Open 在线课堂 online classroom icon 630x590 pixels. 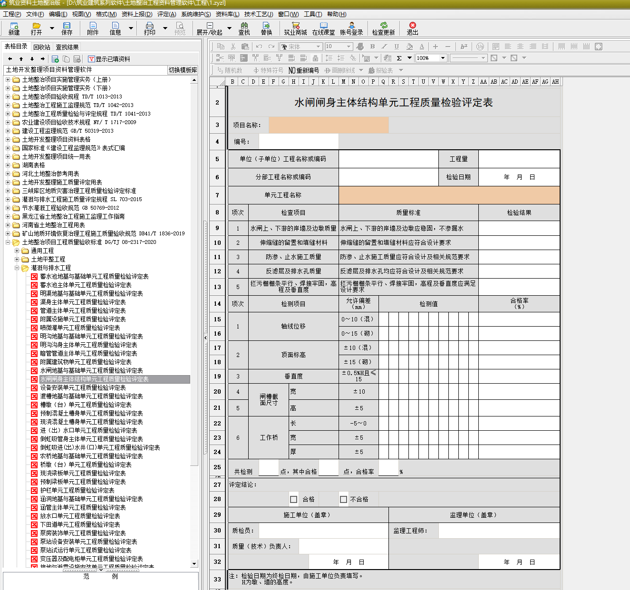click(x=323, y=29)
